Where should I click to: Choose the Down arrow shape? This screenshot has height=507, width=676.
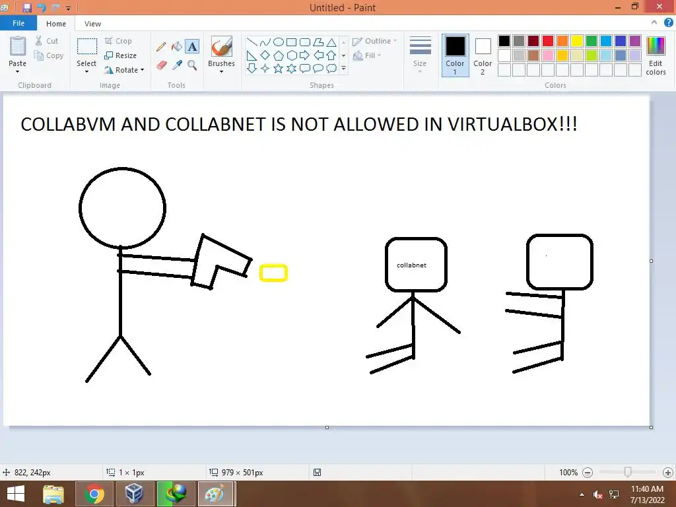click(x=252, y=68)
